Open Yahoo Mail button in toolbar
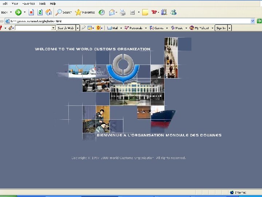The width and height of the screenshot is (262, 197). [x=112, y=28]
